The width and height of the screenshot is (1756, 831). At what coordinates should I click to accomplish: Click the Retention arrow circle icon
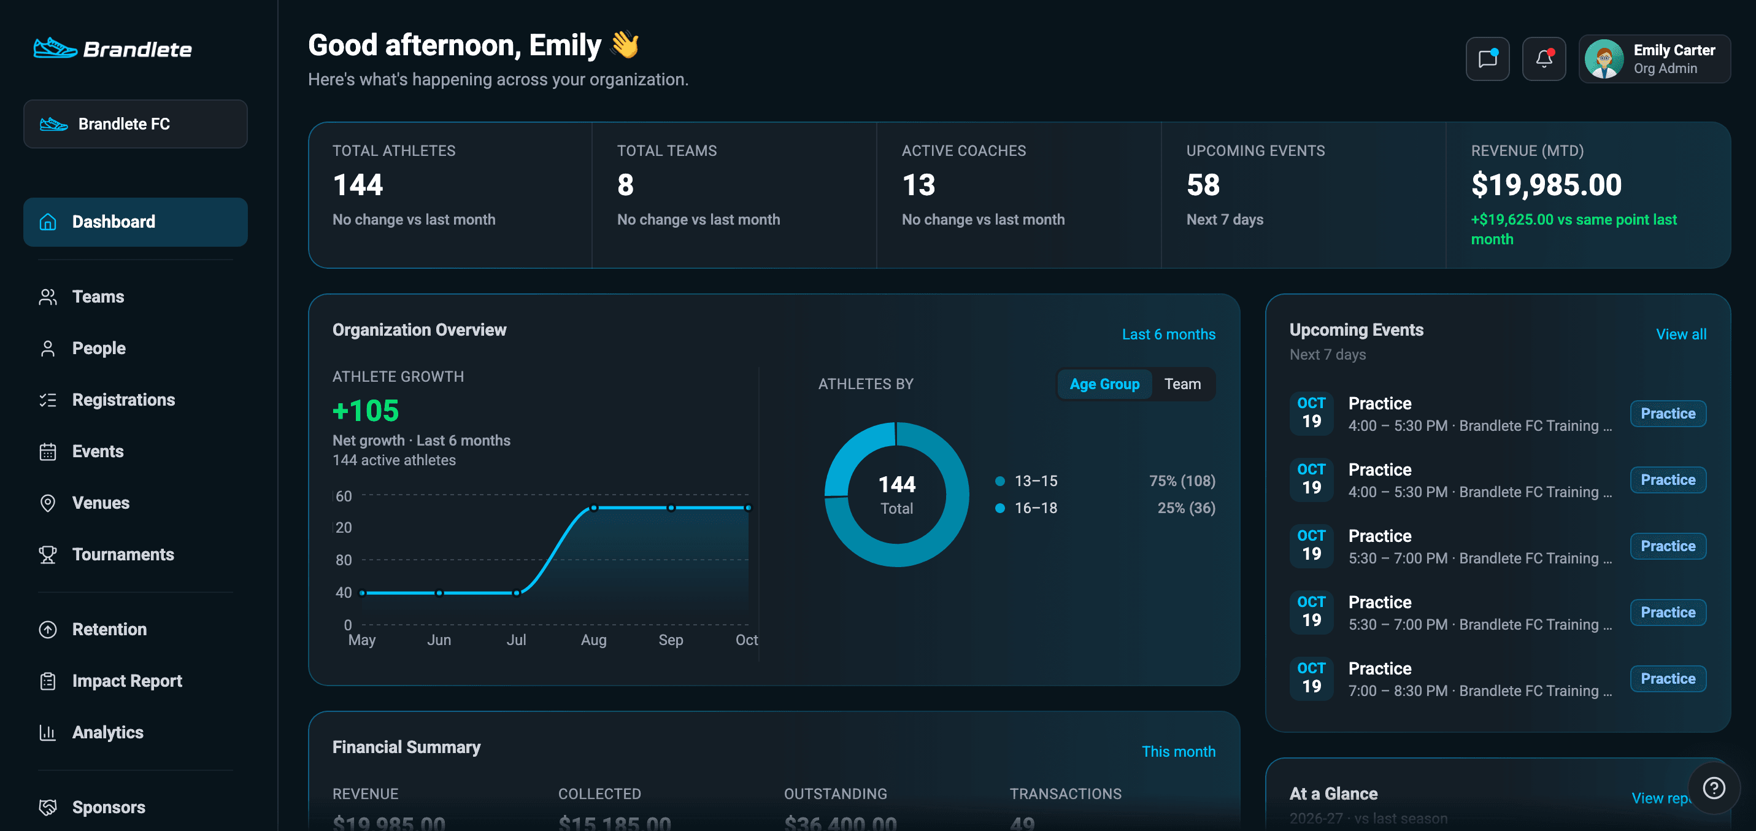[48, 629]
